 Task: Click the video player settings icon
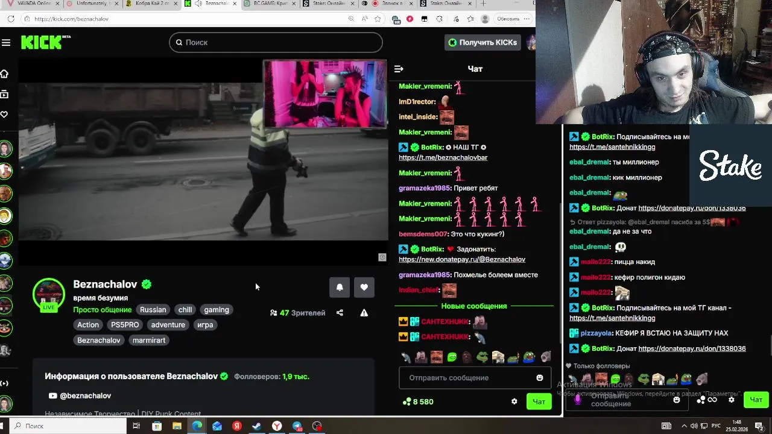[x=382, y=257]
